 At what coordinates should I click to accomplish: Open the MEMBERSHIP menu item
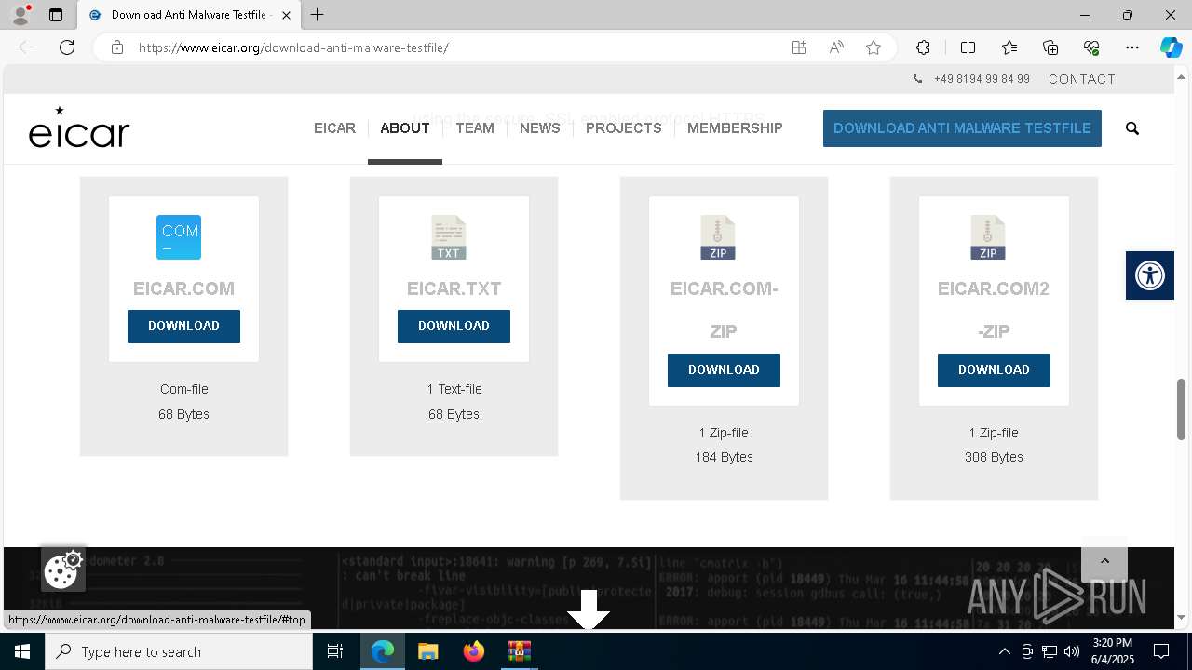735,128
